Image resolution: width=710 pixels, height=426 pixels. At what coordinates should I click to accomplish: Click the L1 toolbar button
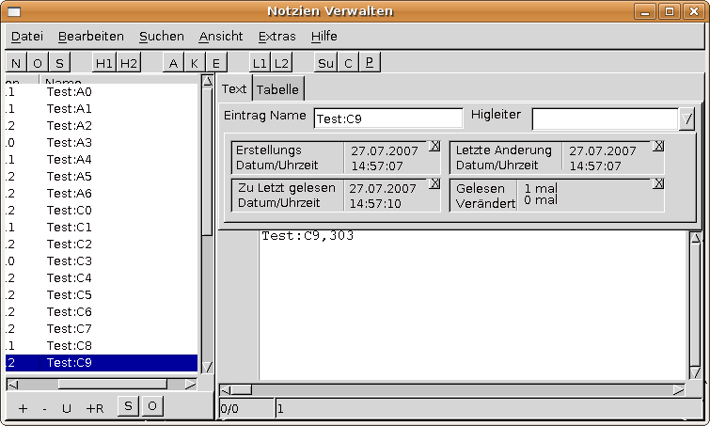click(260, 63)
